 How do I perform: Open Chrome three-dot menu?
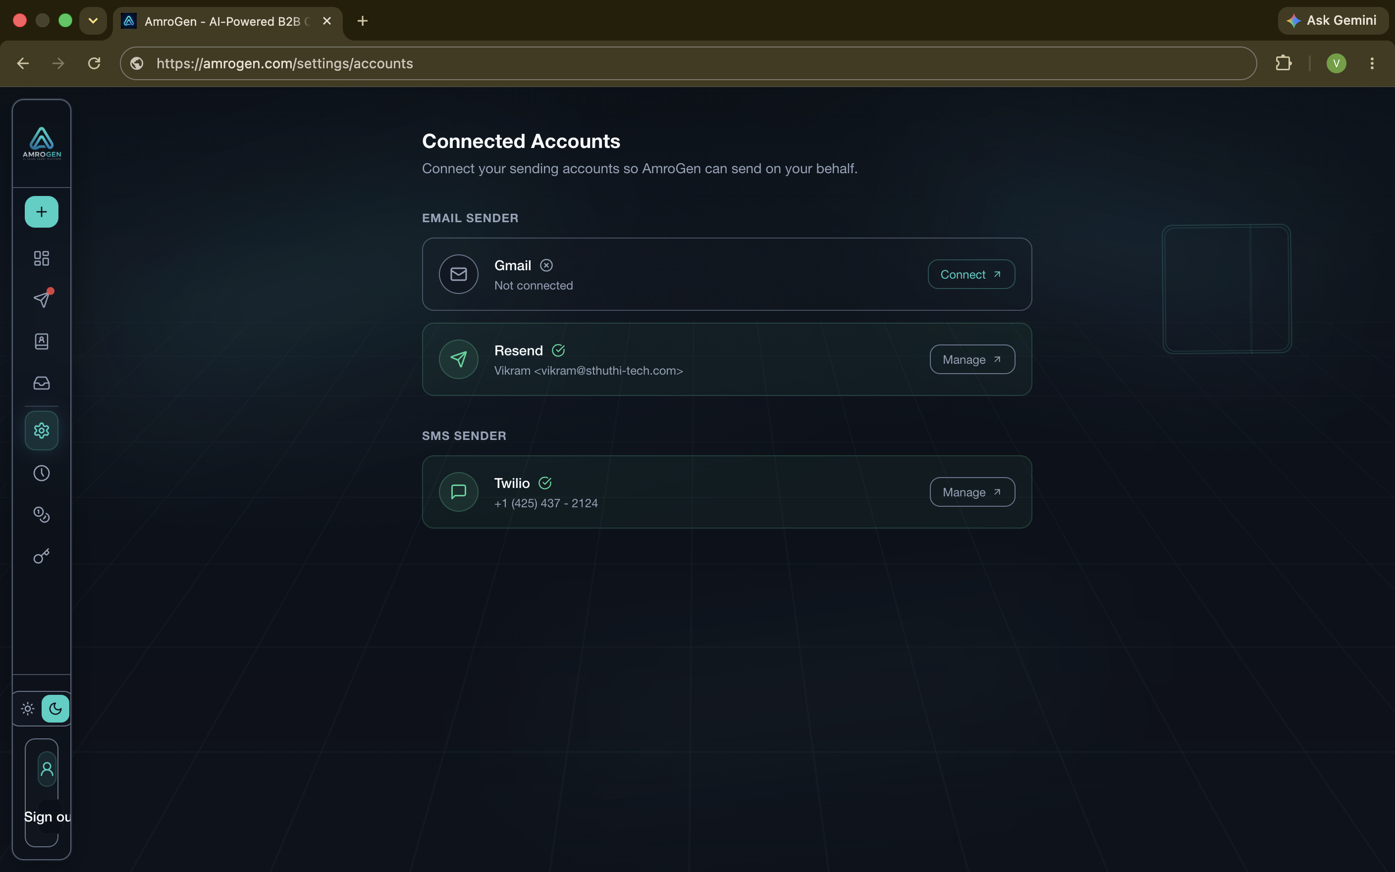1372,63
